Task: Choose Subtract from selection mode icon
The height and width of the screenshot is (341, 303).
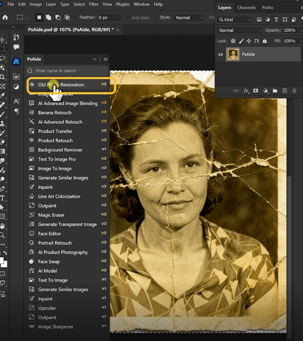Action: (58, 17)
